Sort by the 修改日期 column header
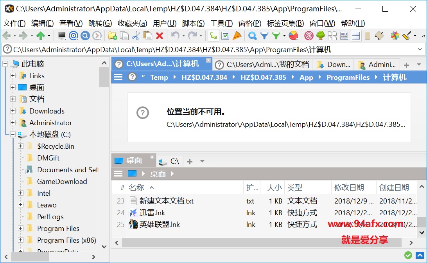This screenshot has height=263, width=427. click(x=353, y=187)
